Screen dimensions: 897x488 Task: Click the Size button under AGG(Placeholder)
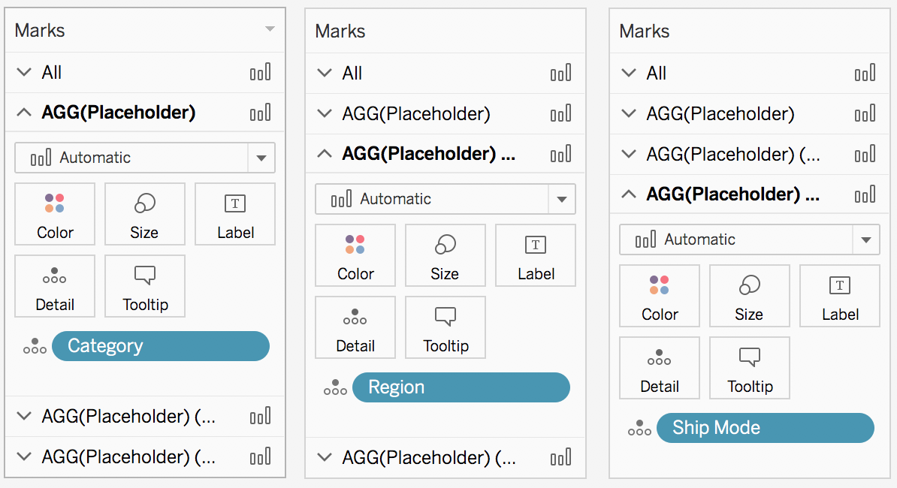click(144, 213)
